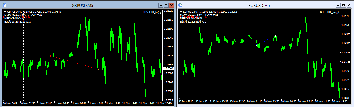Click the 1.14295 price label on EURUSD axis
Screen dimensions: 354x107
click(346, 71)
